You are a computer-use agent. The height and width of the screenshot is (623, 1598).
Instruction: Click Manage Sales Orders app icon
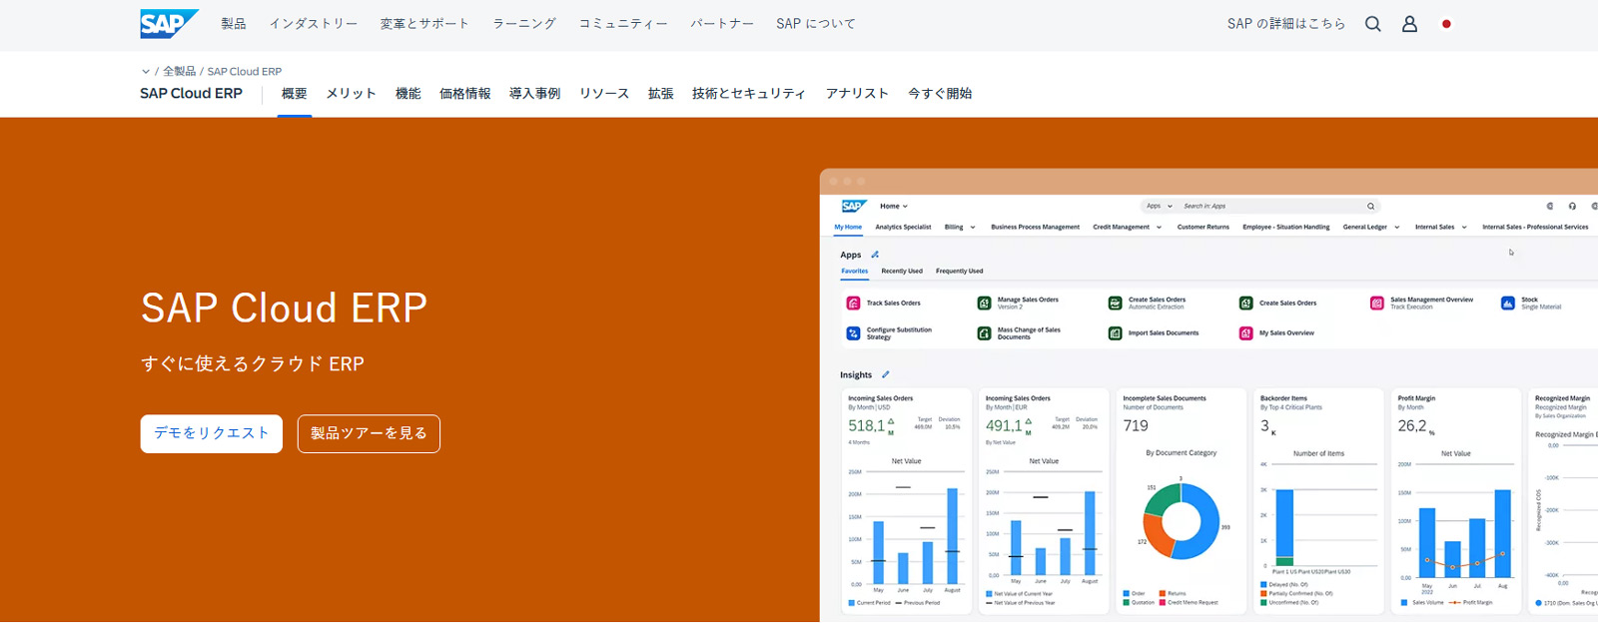(x=984, y=304)
